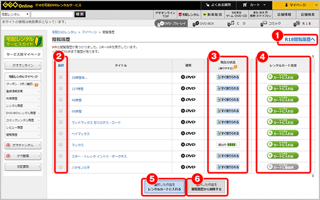Add マックス to rental cart
320x200 pixels.
click(283, 145)
